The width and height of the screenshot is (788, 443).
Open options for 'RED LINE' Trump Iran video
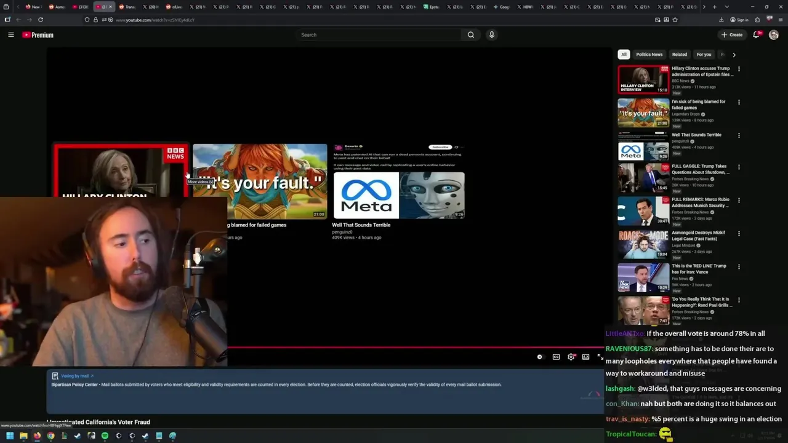739,267
